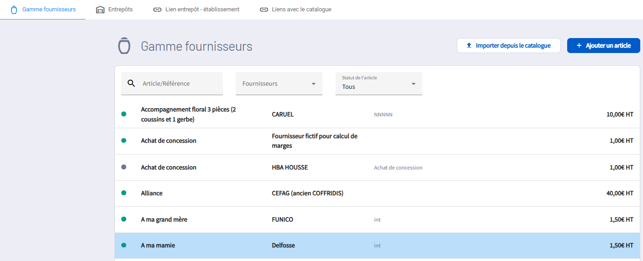Click the magnifying glass search icon
The width and height of the screenshot is (643, 261).
click(131, 83)
